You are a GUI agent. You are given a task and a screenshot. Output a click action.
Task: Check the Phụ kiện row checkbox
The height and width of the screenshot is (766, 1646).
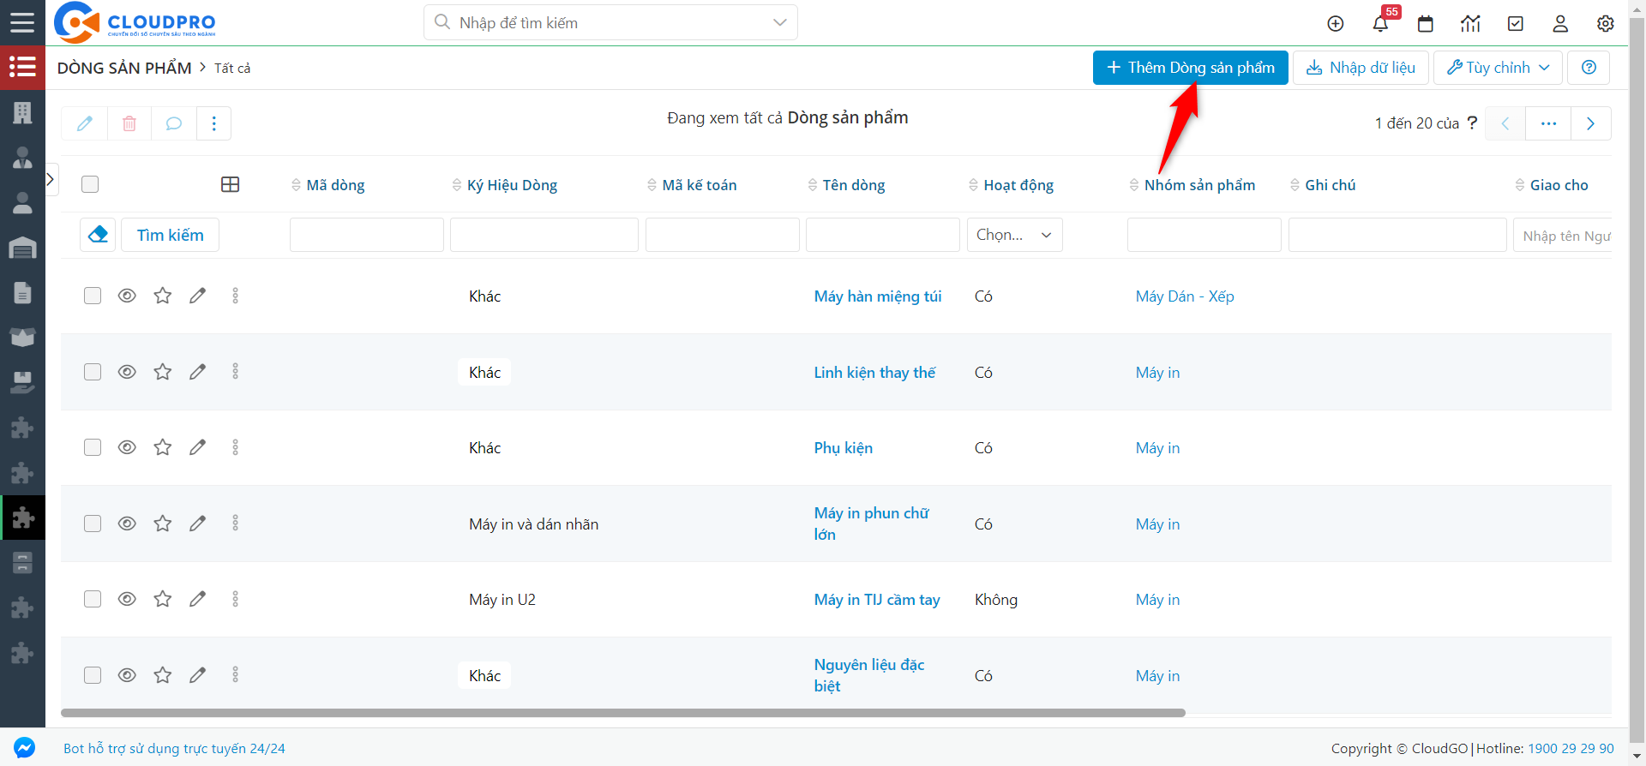93,447
